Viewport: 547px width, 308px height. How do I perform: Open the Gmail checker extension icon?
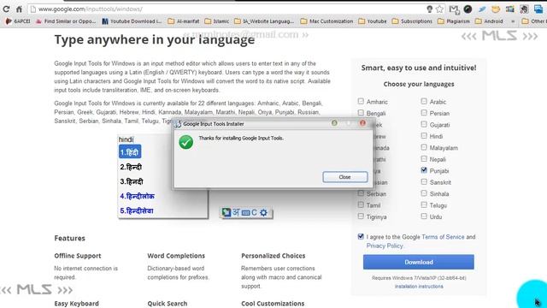(x=454, y=9)
